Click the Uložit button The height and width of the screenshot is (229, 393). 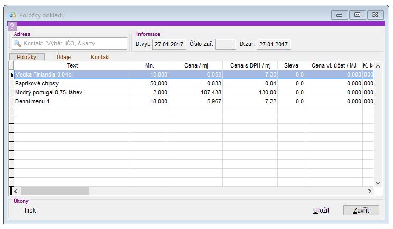321,211
